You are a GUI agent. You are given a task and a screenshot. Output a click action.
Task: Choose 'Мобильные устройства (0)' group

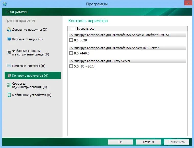tap(33, 95)
